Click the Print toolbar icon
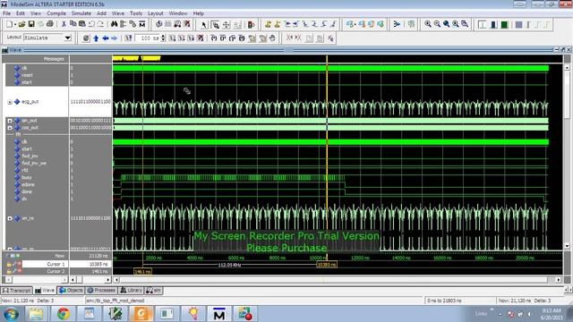573x322 pixels. pos(50,24)
